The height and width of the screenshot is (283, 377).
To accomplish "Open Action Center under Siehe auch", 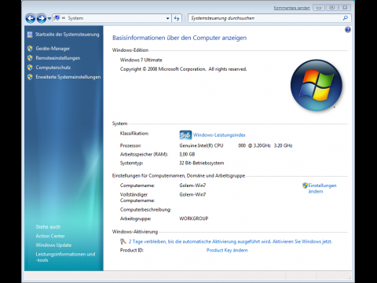I will click(x=50, y=236).
